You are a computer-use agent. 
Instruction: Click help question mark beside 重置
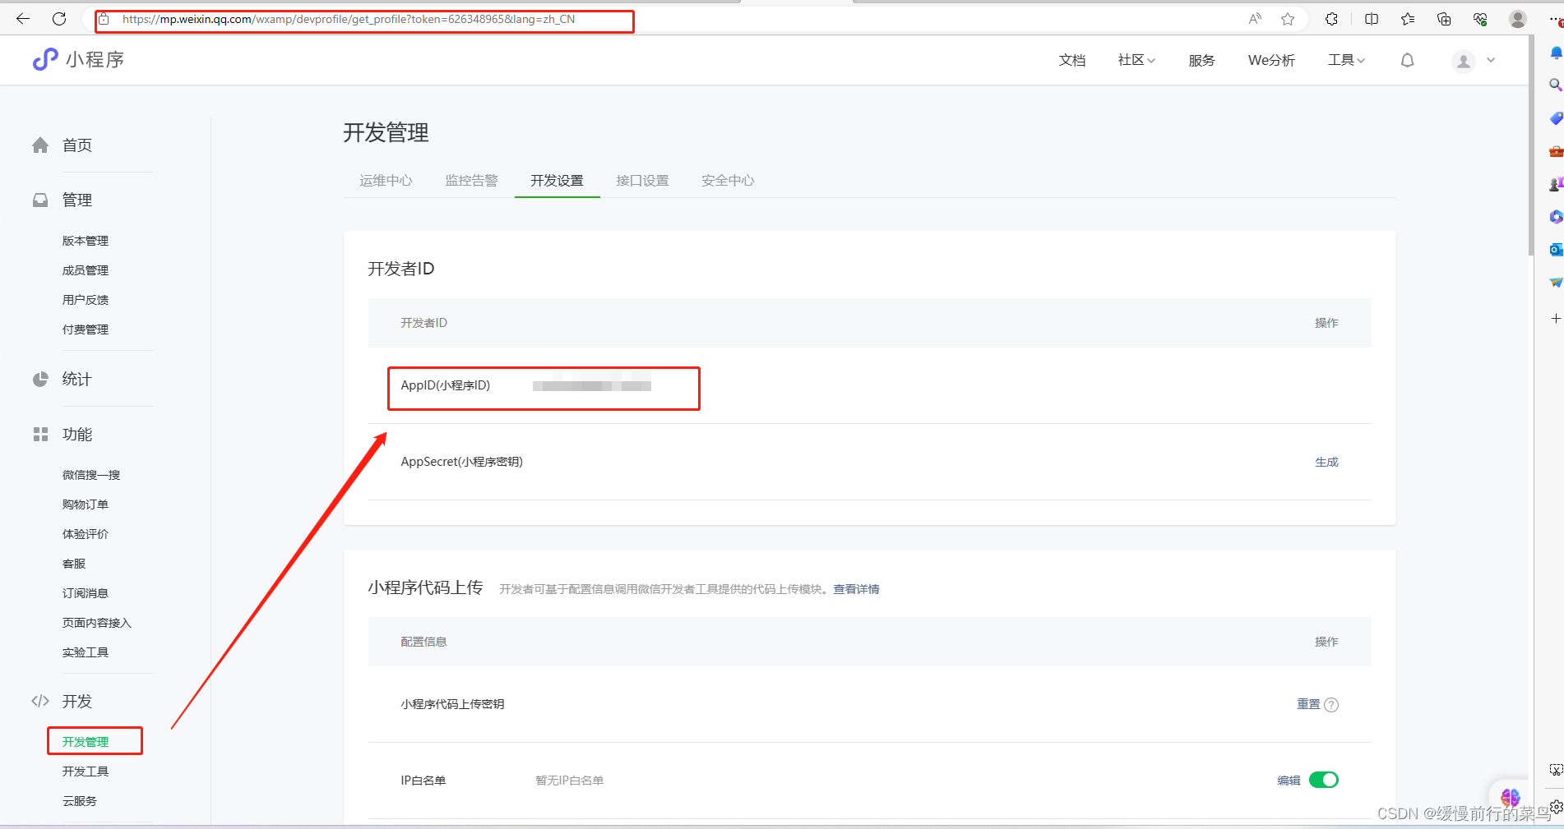[1331, 705]
